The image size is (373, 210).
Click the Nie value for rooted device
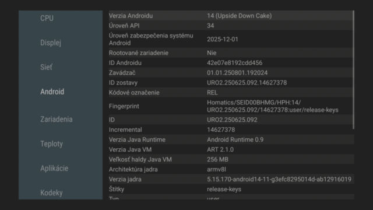212,53
